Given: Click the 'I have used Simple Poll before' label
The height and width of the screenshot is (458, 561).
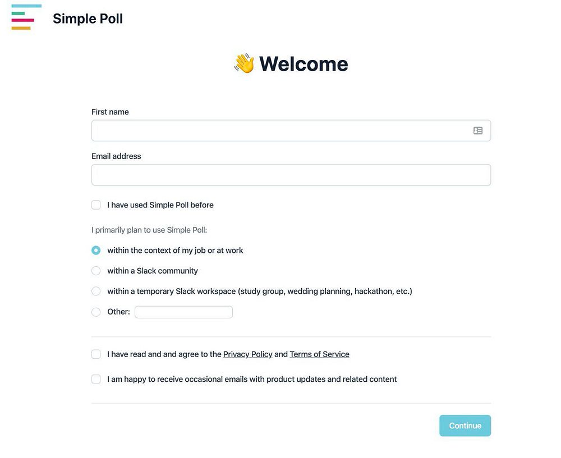Looking at the screenshot, I should click(160, 205).
